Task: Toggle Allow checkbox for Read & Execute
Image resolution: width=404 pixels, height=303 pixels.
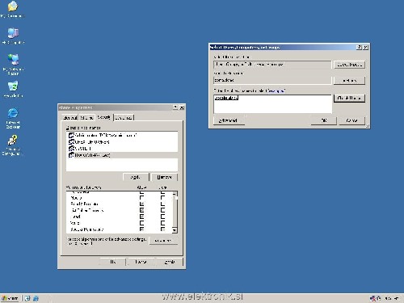Action: tap(141, 204)
